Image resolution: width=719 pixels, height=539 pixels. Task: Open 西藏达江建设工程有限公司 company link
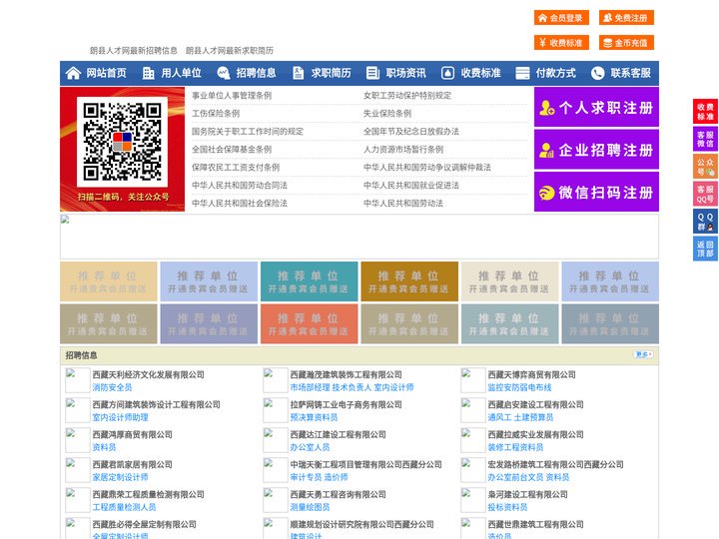coord(338,434)
